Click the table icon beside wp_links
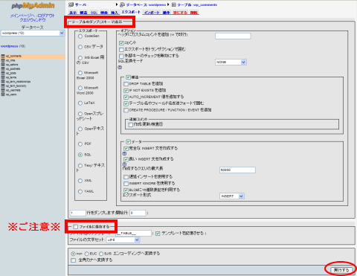The width and height of the screenshot is (357, 276). pos(3,60)
